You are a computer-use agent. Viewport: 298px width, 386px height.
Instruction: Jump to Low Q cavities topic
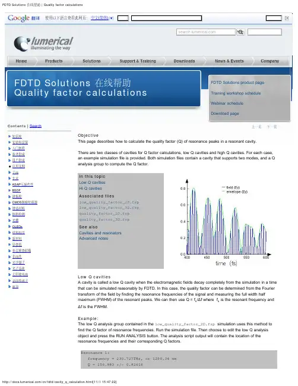click(92, 183)
